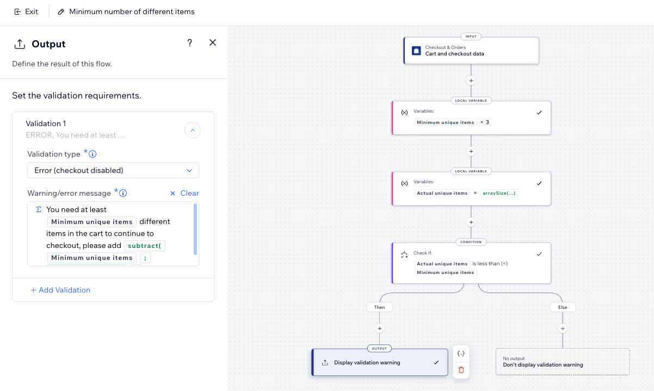The width and height of the screenshot is (654, 391).
Task: Expand the arraySize(...) function chip
Action: [498, 193]
